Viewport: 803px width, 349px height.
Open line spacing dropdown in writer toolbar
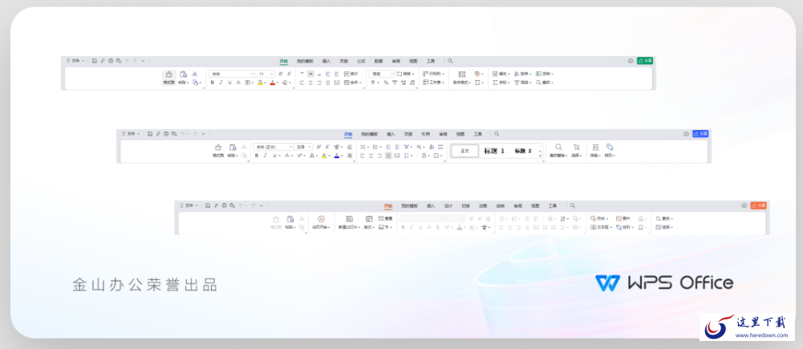pos(408,156)
